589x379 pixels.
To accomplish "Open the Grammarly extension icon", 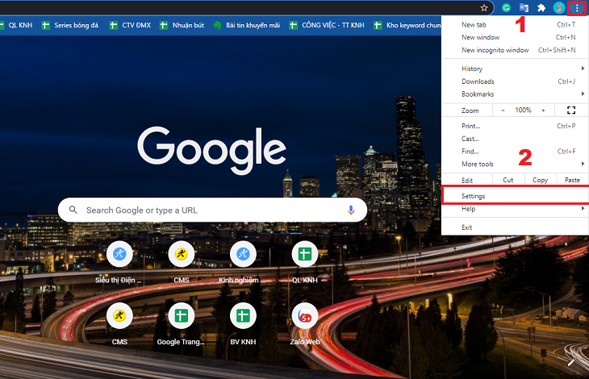I will tap(506, 7).
